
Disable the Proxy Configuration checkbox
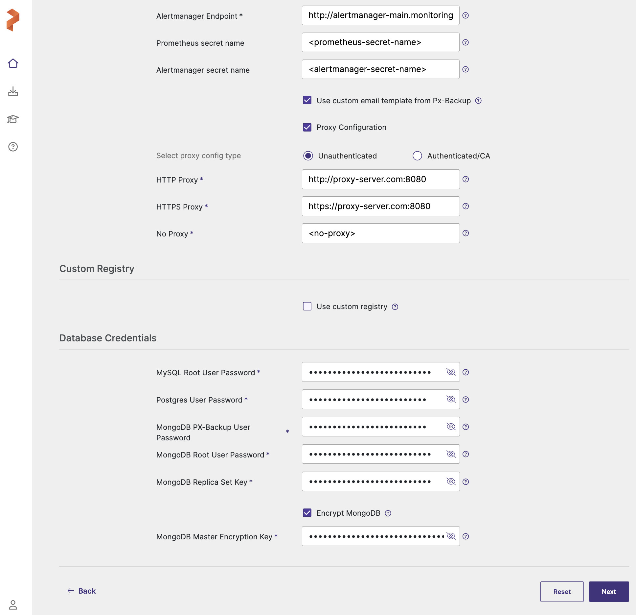click(x=307, y=127)
